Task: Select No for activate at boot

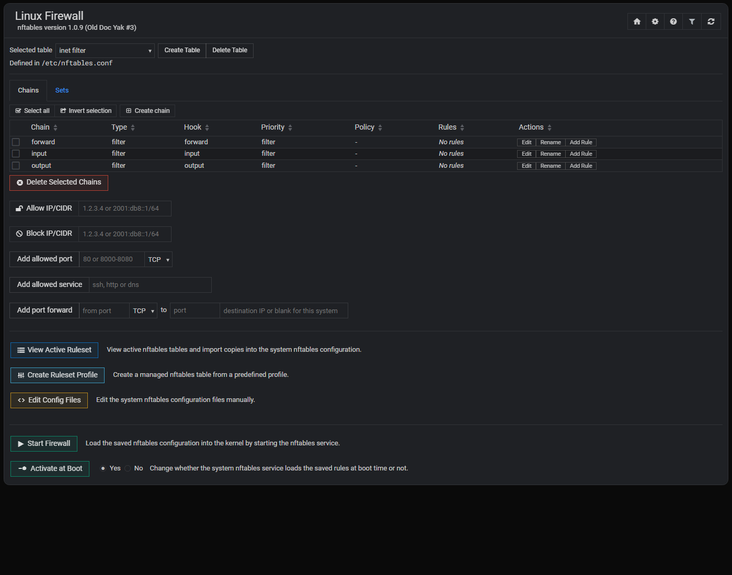Action: [x=128, y=468]
